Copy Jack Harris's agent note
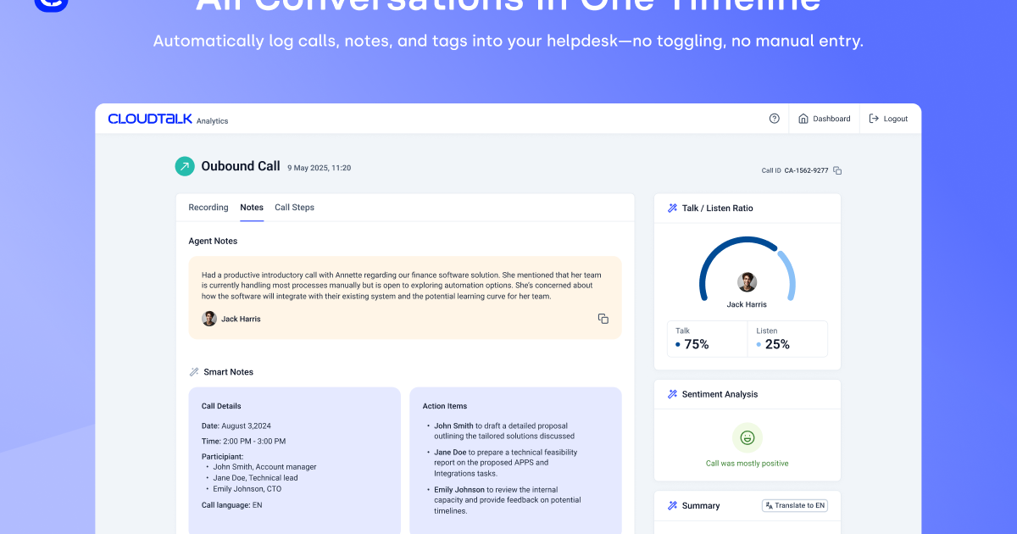This screenshot has width=1017, height=534. point(603,318)
